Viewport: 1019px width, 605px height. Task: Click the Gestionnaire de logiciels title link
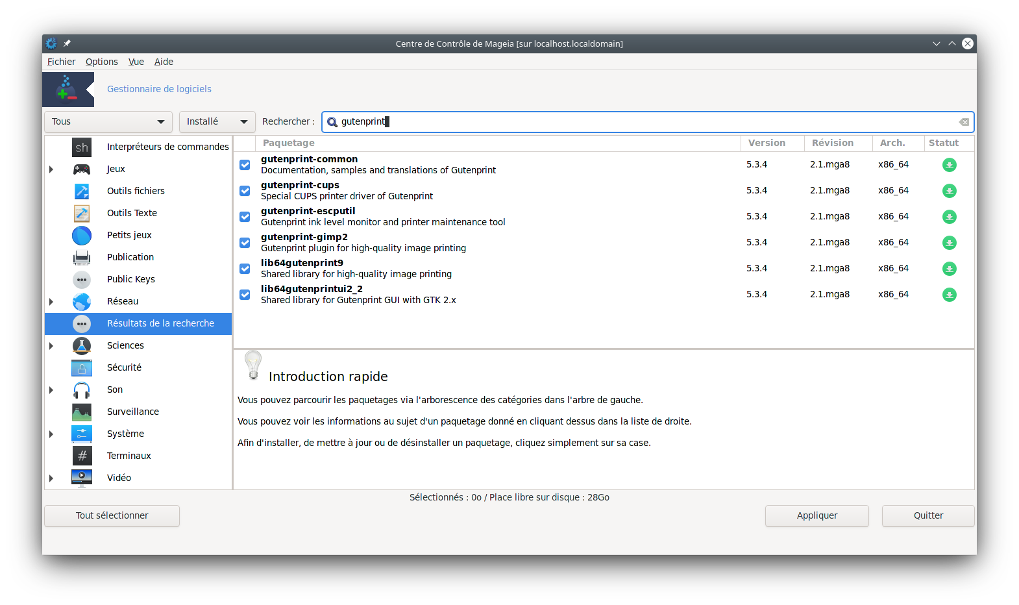coord(159,89)
